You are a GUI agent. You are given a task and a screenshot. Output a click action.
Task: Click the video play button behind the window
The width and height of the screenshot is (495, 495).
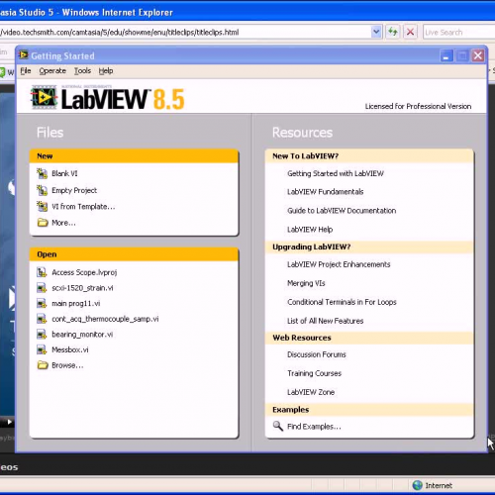tap(9, 422)
